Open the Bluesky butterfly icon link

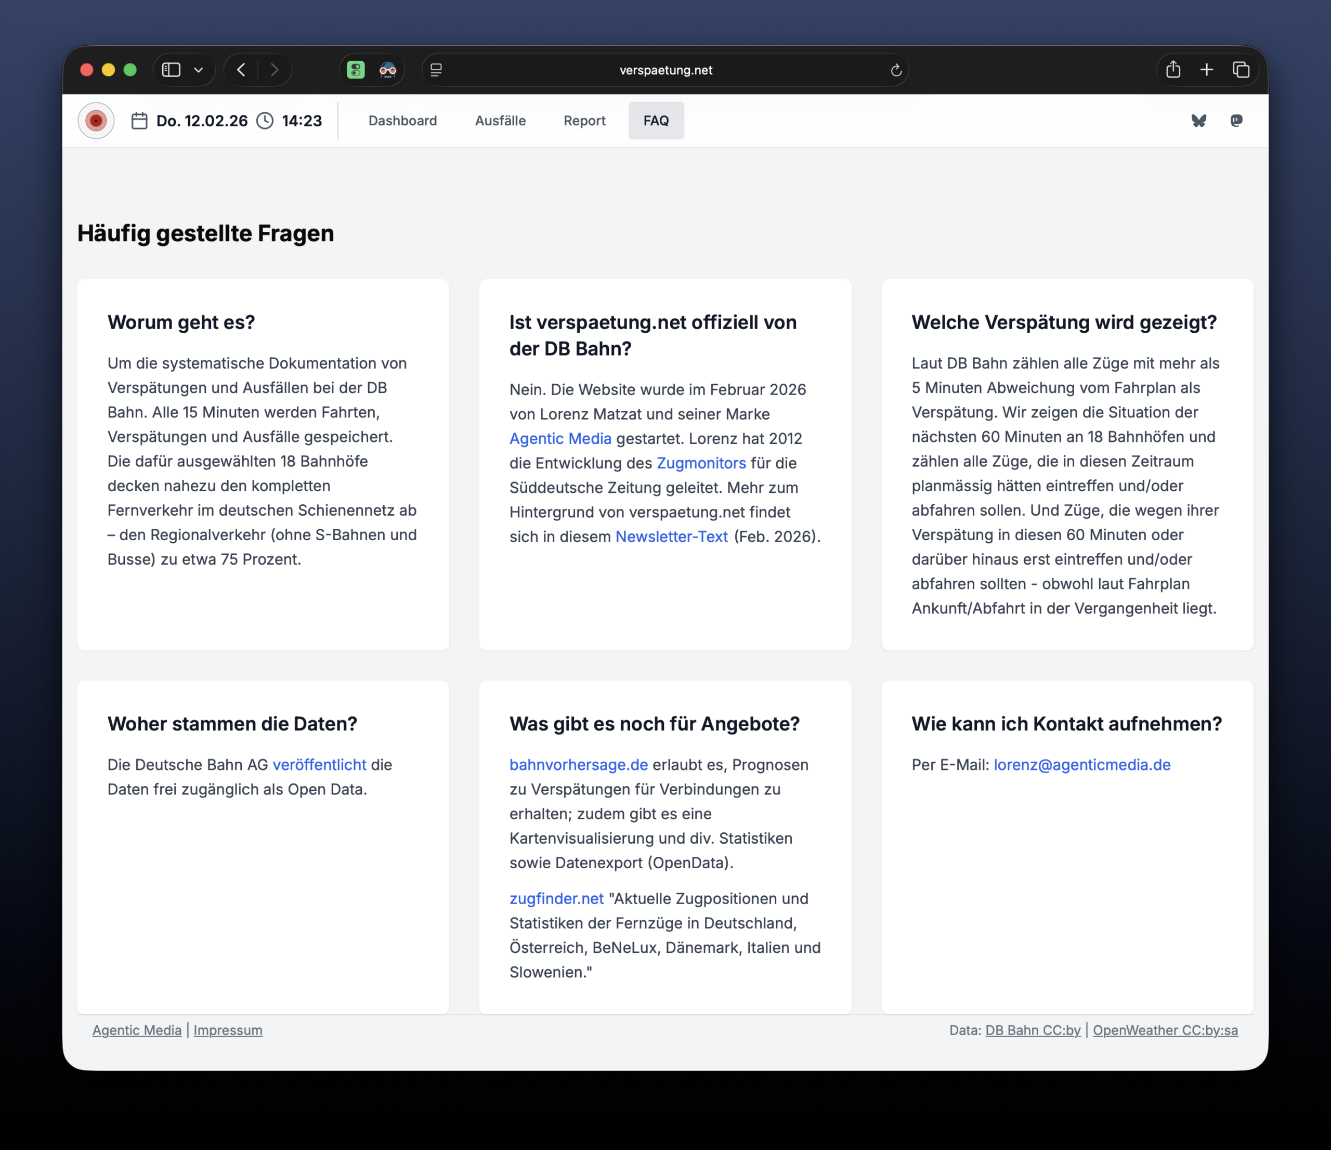click(x=1198, y=121)
